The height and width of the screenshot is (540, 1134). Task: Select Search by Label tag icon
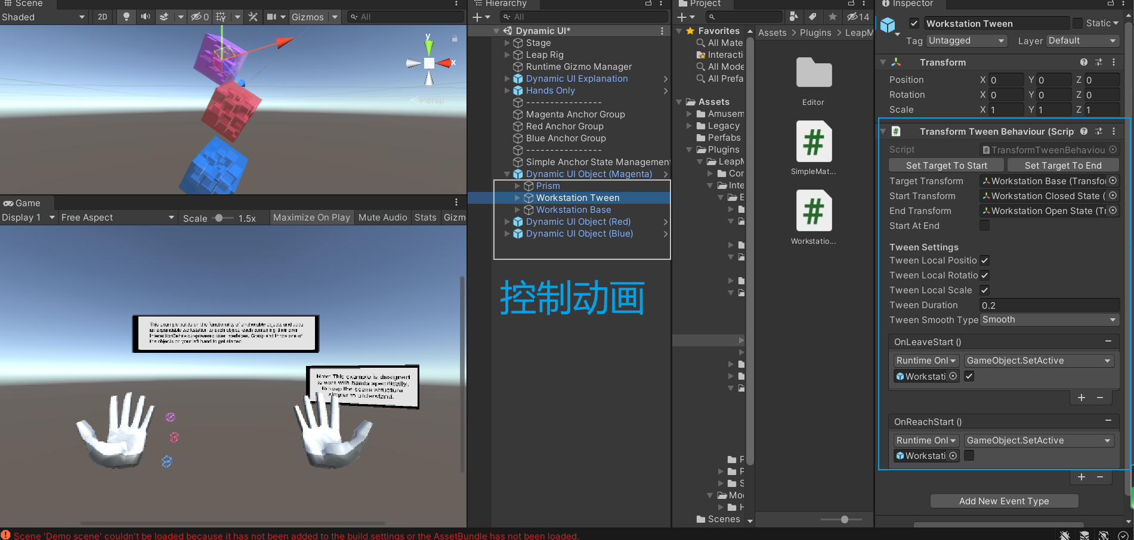pyautogui.click(x=813, y=17)
